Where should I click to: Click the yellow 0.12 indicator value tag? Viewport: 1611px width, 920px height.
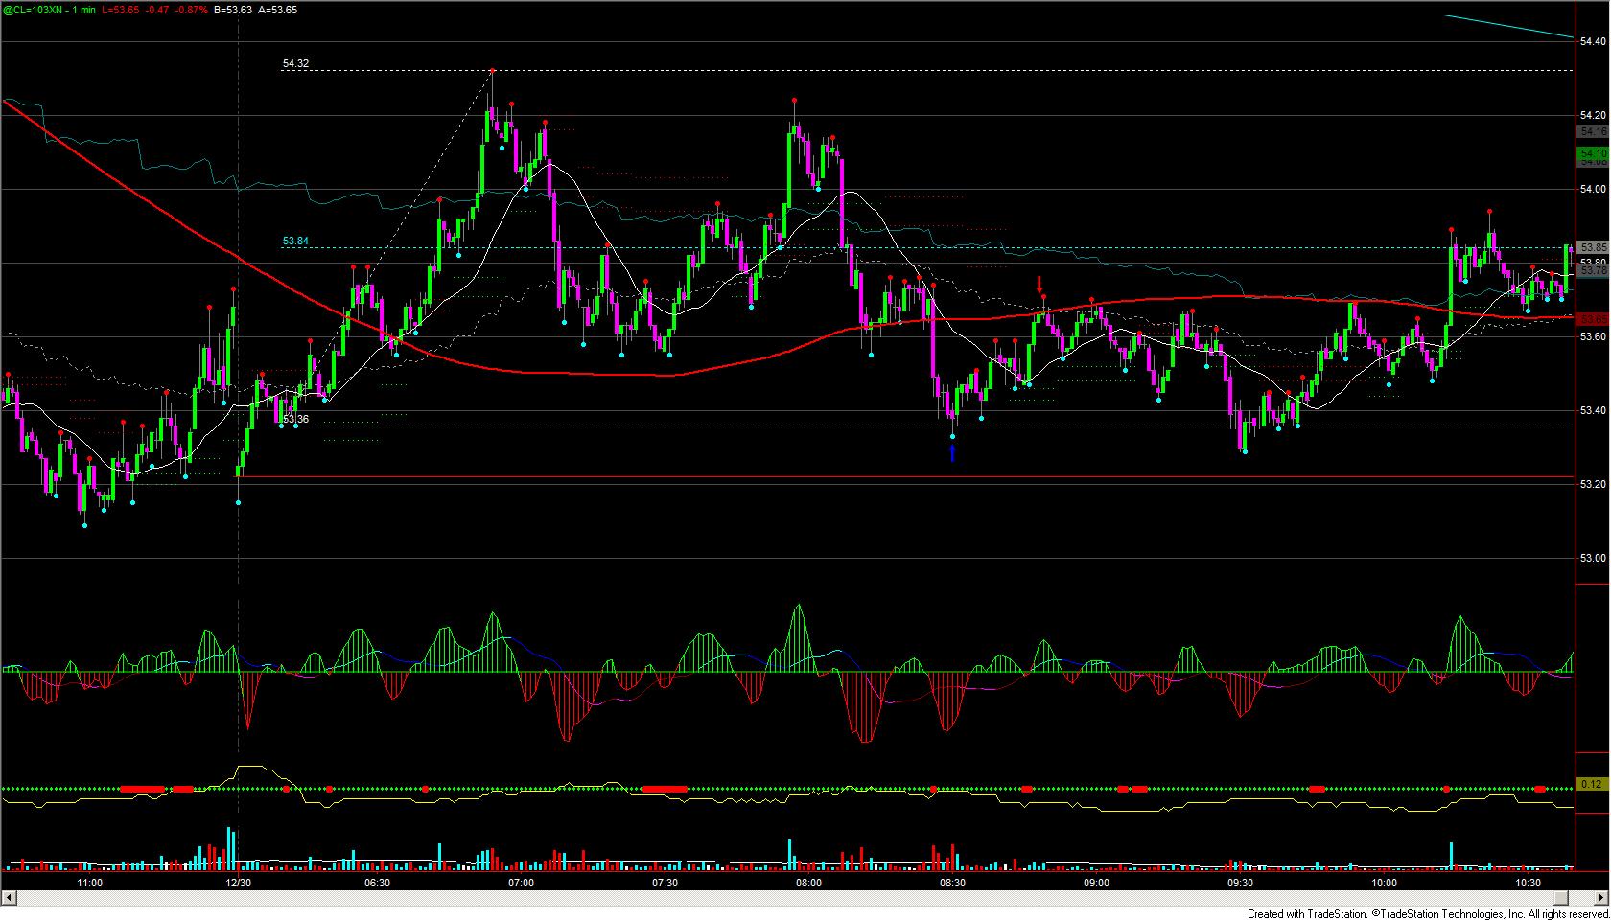(x=1593, y=784)
